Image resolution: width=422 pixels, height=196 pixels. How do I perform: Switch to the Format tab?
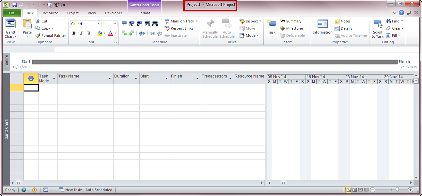(144, 13)
